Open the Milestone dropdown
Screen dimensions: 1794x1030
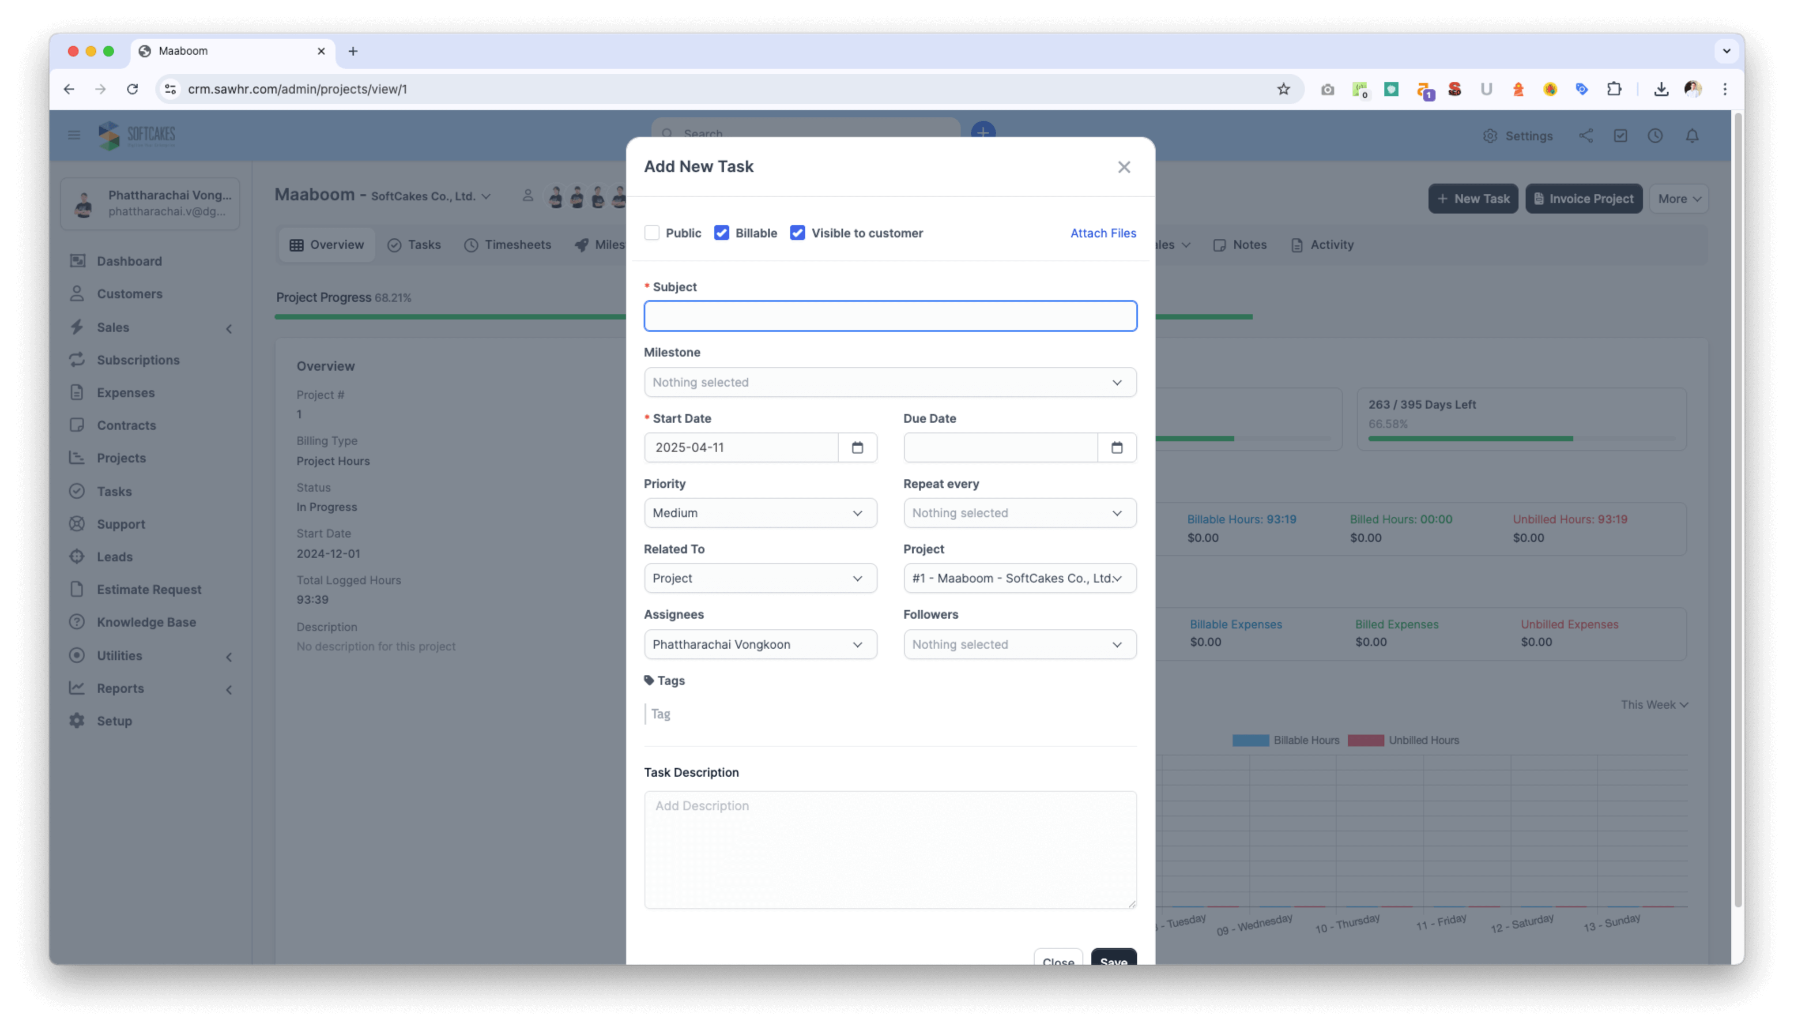[890, 382]
